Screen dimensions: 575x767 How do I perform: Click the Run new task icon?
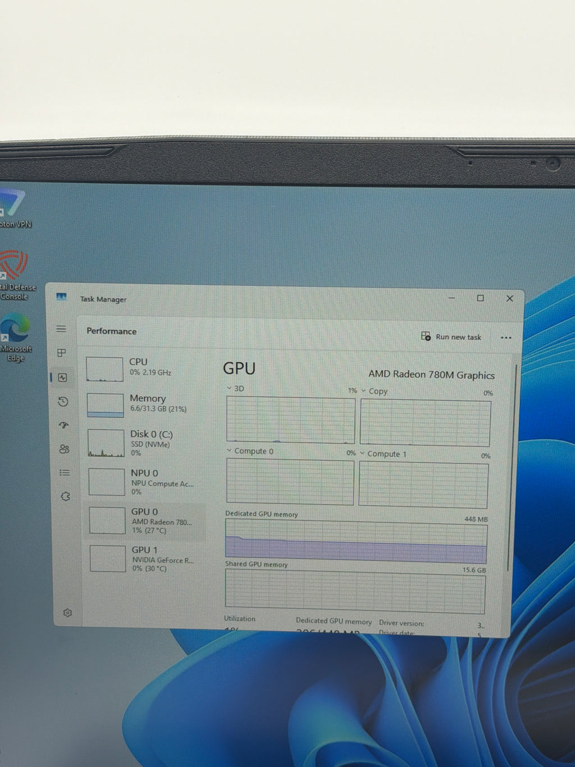(426, 336)
